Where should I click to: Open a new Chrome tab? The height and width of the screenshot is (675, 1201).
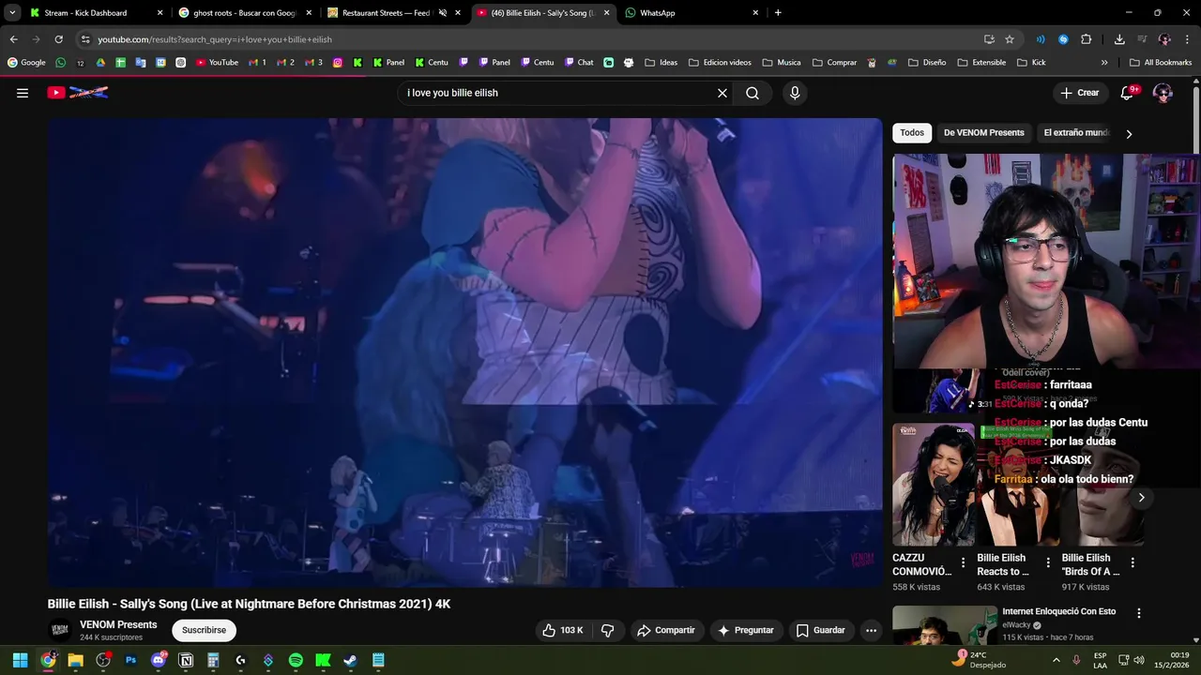[x=778, y=13]
